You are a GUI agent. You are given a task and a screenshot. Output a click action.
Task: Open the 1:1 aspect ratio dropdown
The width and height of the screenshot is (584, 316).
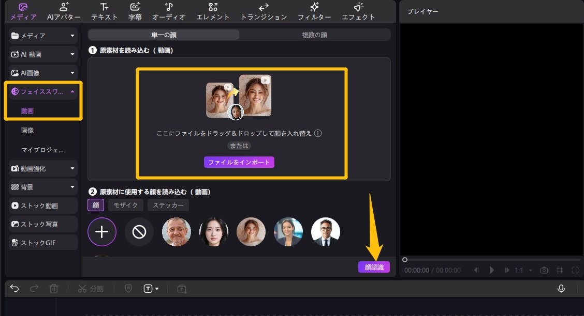(x=523, y=270)
